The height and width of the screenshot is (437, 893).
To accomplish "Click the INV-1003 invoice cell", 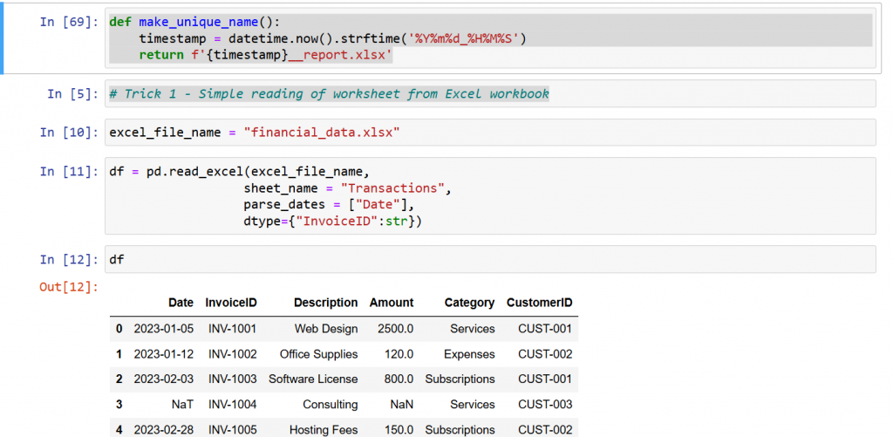I will [232, 379].
